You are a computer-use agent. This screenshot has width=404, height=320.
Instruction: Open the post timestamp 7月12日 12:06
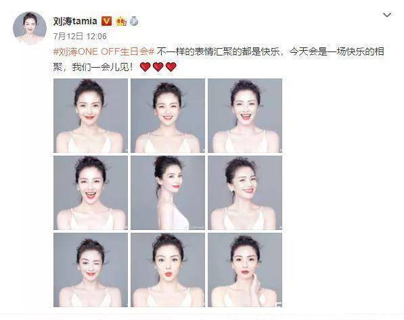pos(80,37)
